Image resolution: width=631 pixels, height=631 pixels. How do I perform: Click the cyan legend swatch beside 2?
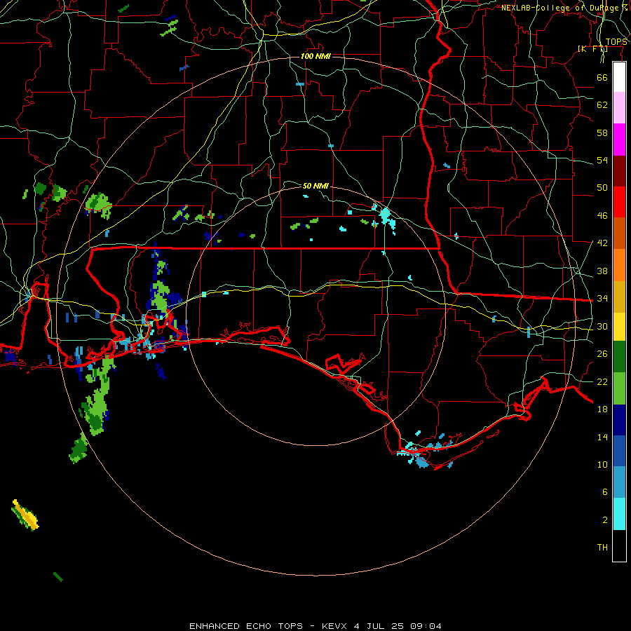tap(619, 514)
